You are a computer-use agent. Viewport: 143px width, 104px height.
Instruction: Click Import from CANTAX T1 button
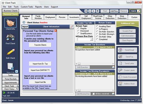click(40, 70)
